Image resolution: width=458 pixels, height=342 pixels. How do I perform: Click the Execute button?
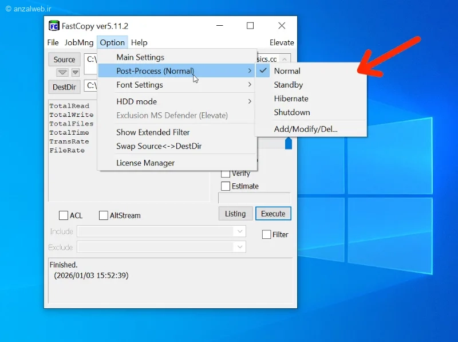pos(273,214)
